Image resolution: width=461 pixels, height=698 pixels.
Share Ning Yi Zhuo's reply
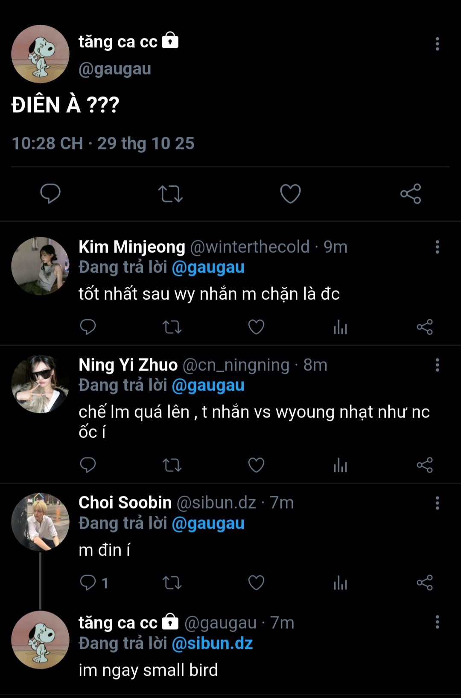tap(425, 465)
